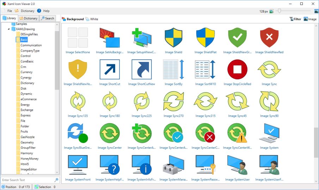Select the Image Sync270 icon

[173, 101]
